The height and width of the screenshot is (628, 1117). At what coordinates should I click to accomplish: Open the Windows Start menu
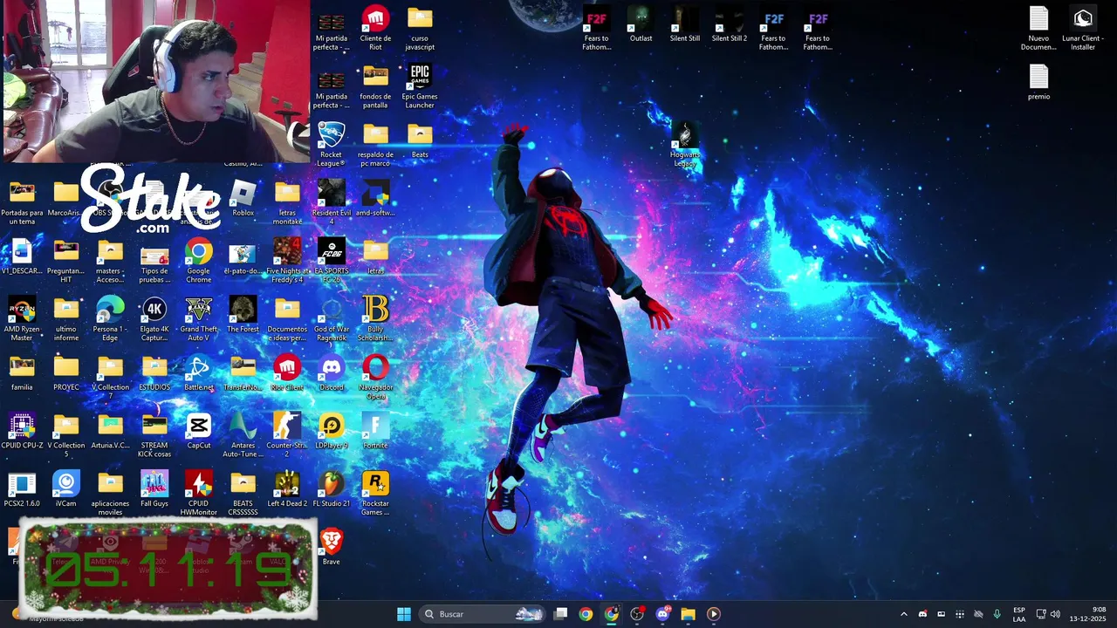coord(404,614)
